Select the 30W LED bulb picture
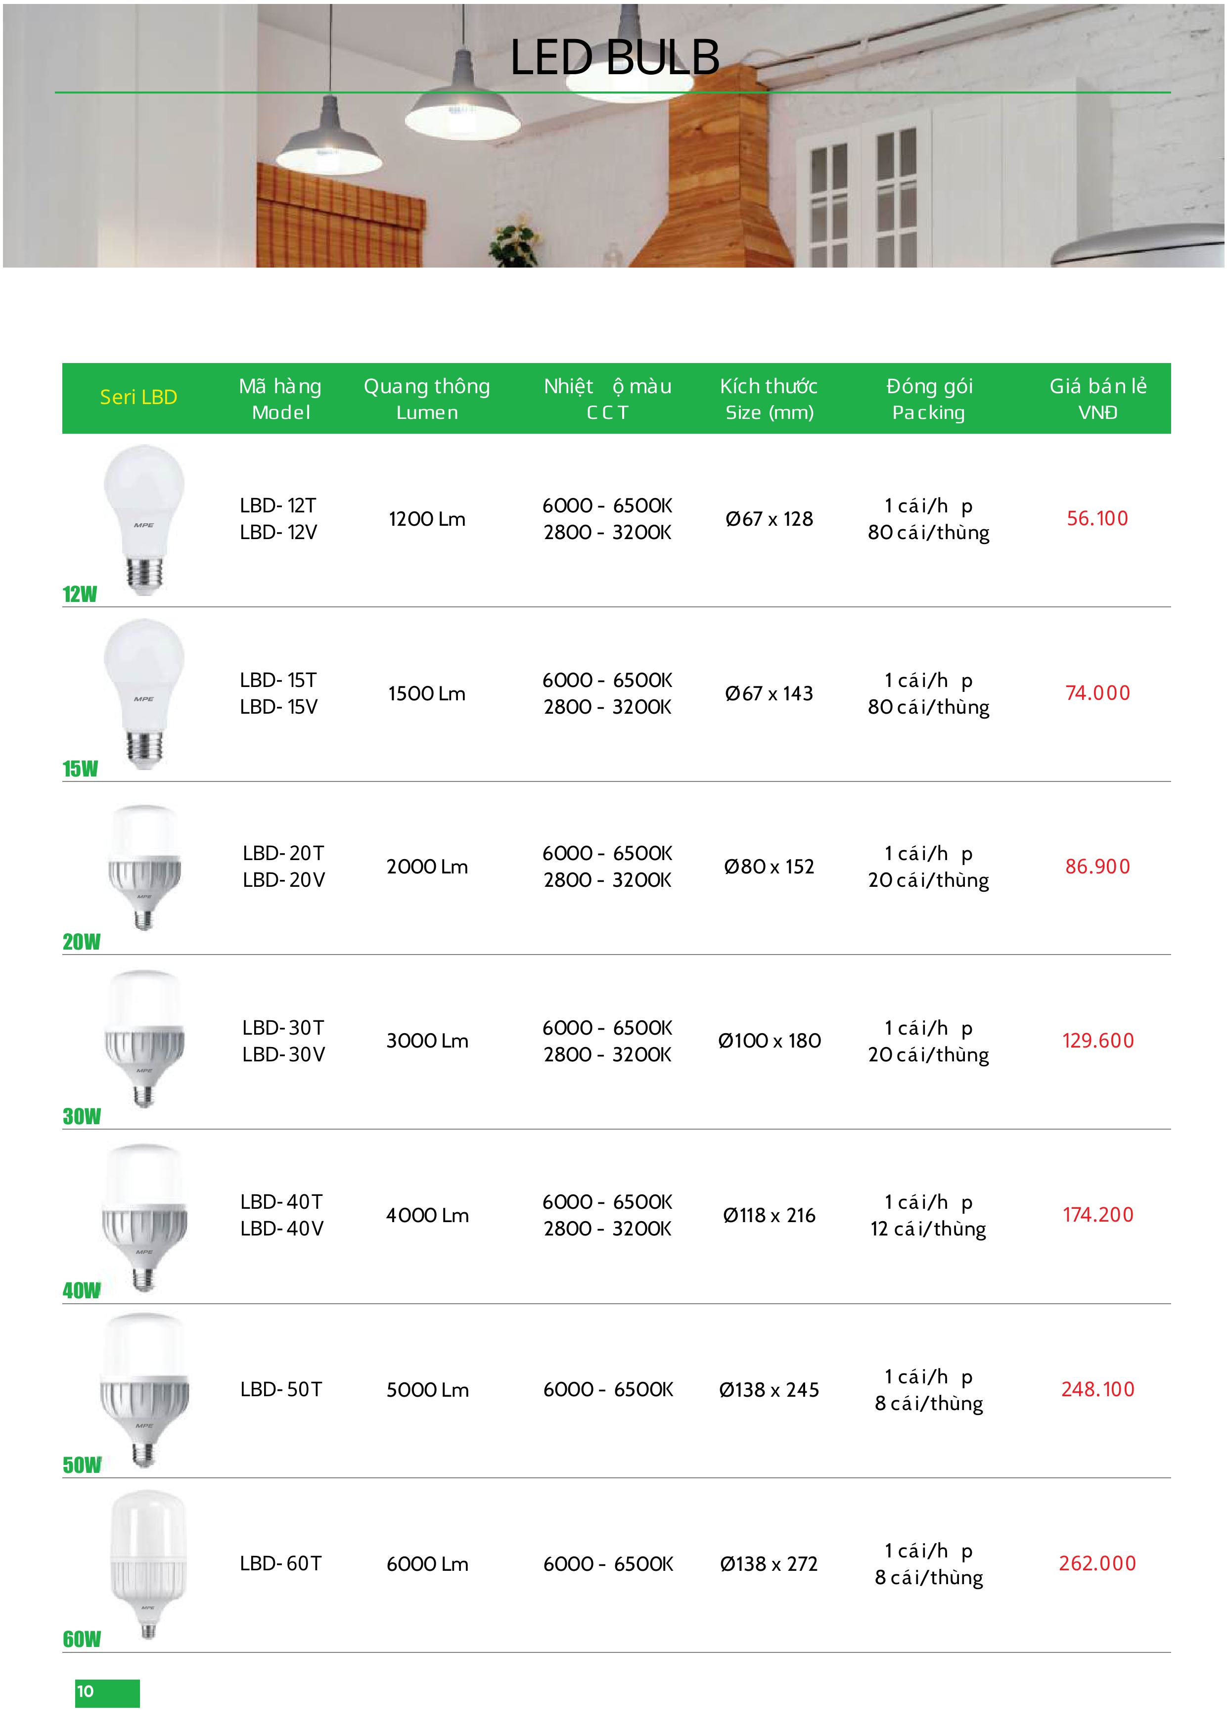Image resolution: width=1227 pixels, height=1735 pixels. pyautogui.click(x=143, y=1040)
